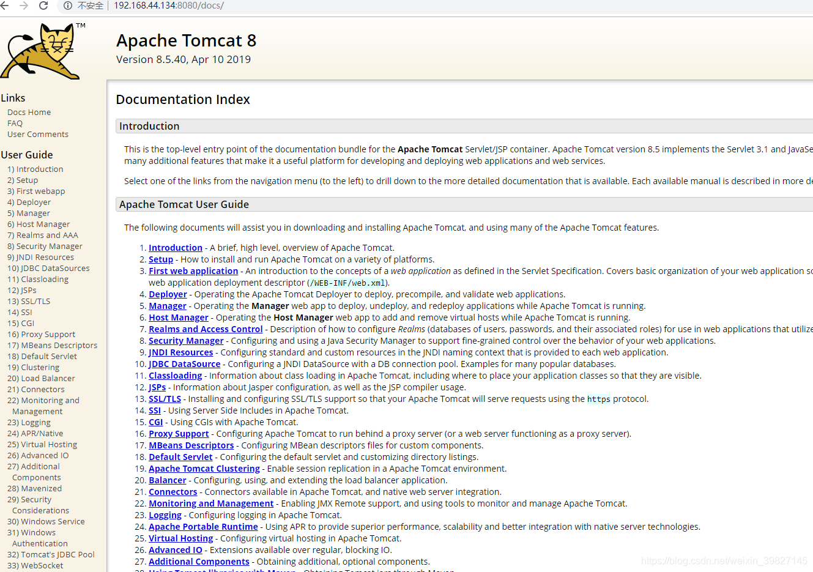Open the Default Servlet list link
813x572 pixels.
180,457
